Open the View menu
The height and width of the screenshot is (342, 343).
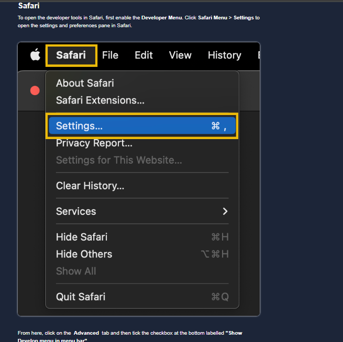click(180, 55)
